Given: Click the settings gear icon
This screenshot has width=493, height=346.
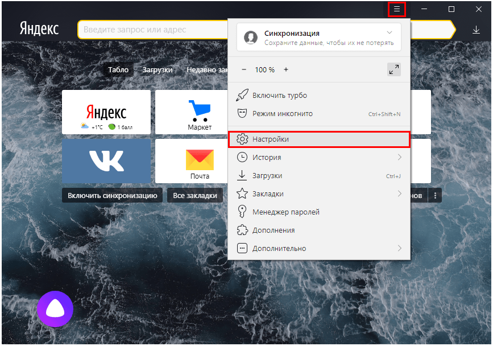Looking at the screenshot, I should [242, 139].
